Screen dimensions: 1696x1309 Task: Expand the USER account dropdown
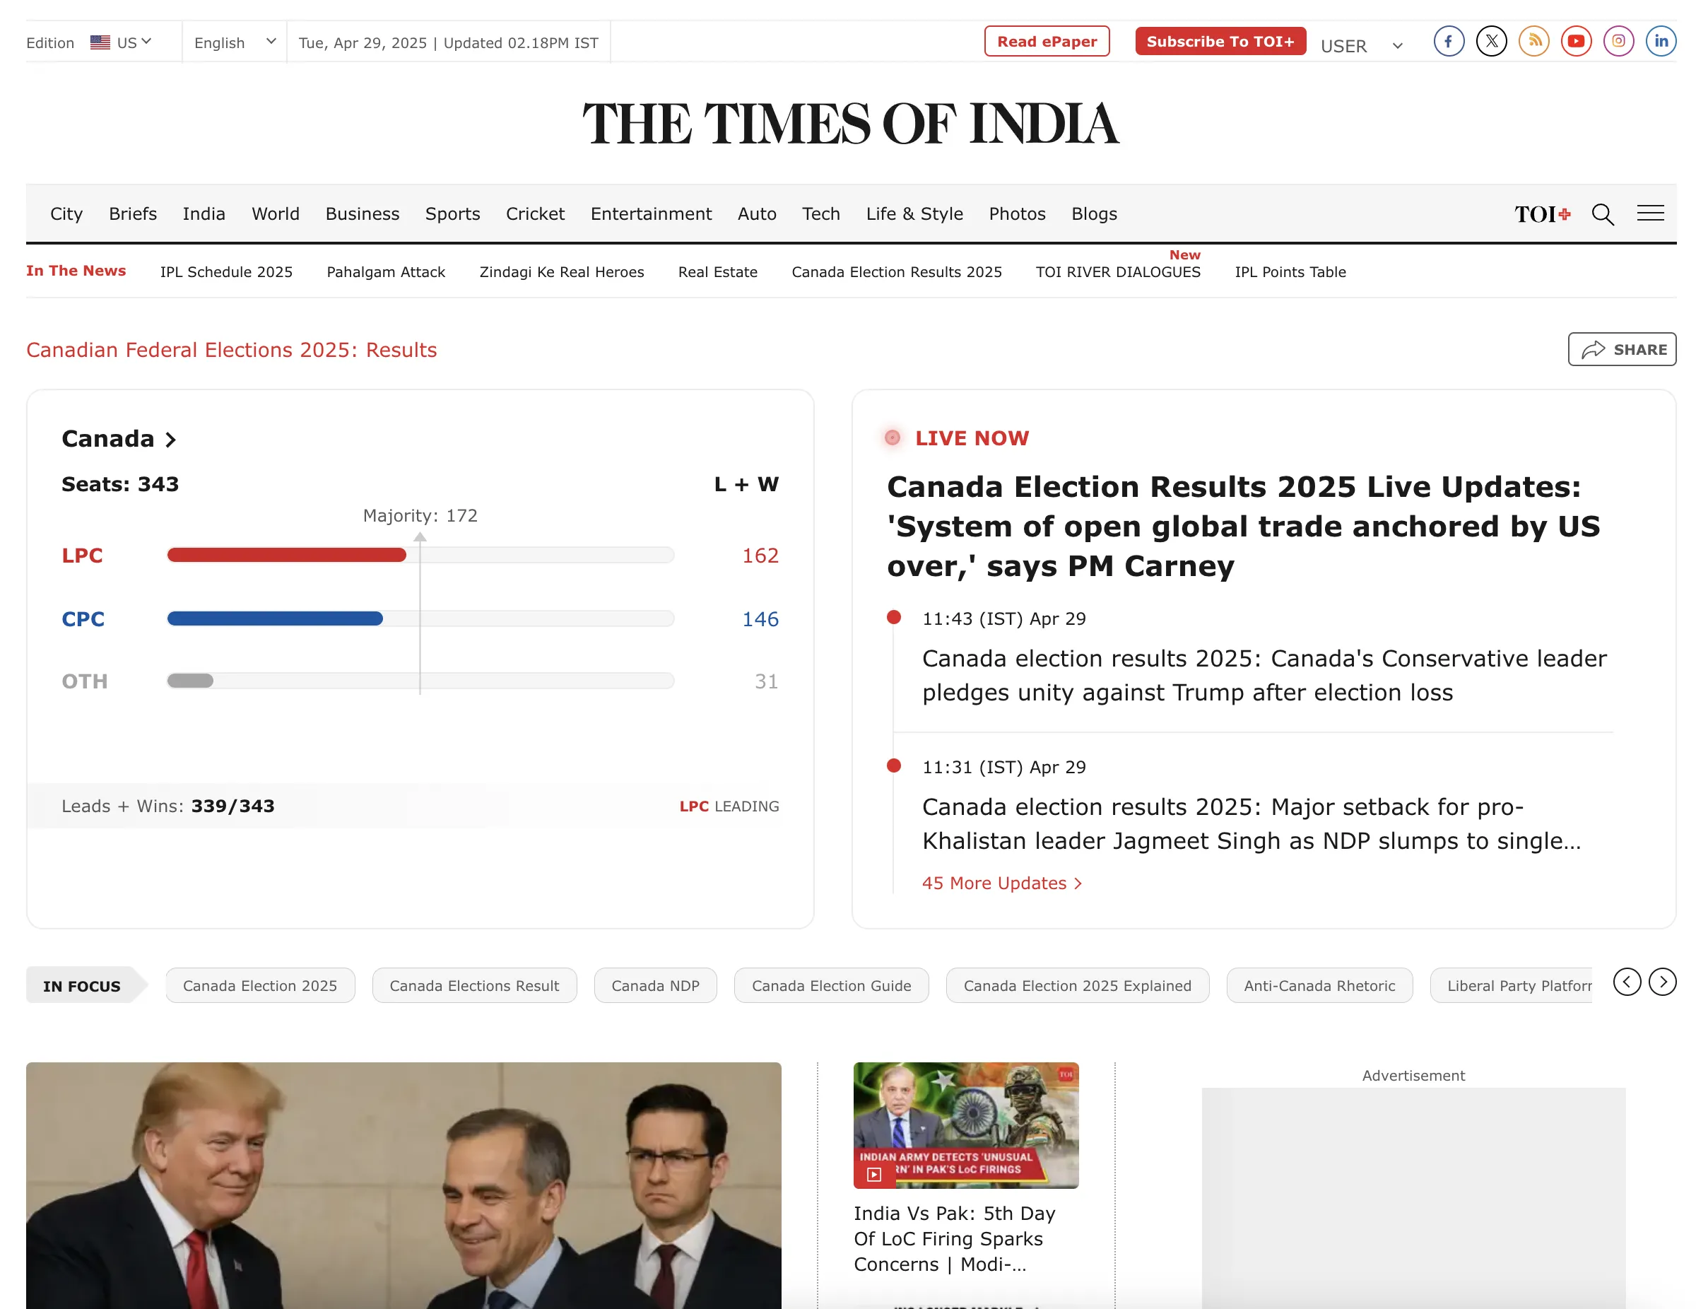pyautogui.click(x=1362, y=46)
